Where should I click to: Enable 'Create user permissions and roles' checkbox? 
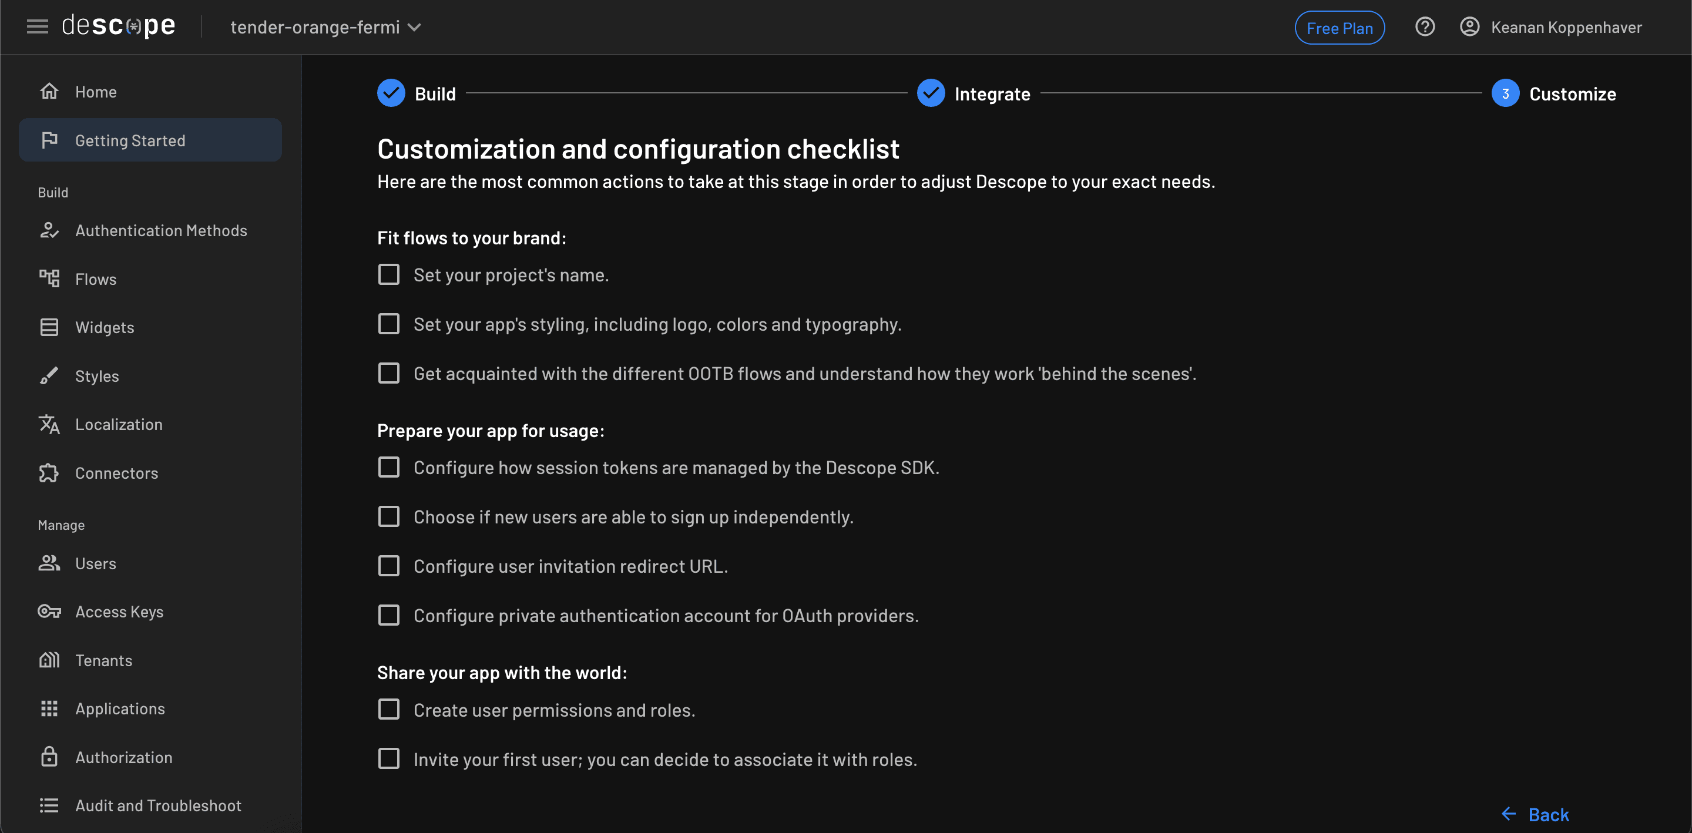click(x=389, y=710)
